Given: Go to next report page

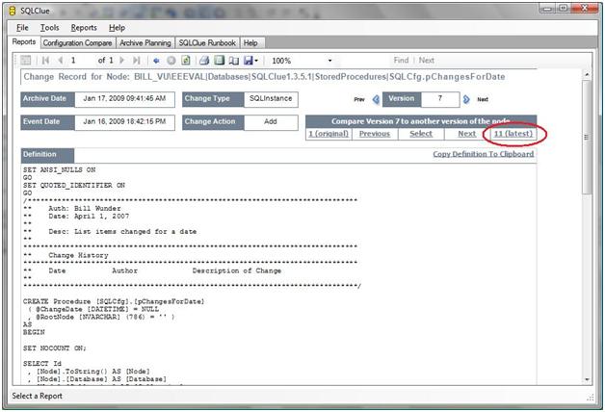Looking at the screenshot, I should (122, 60).
